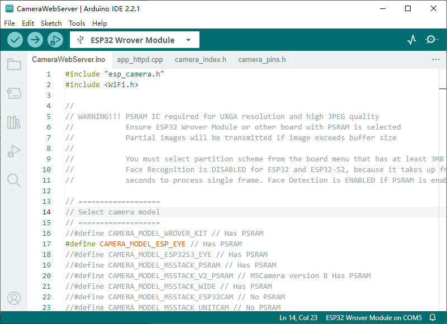Open the Sketch menu

(x=51, y=23)
